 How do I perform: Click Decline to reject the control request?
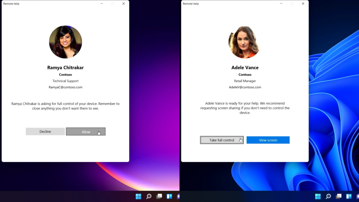[45, 132]
